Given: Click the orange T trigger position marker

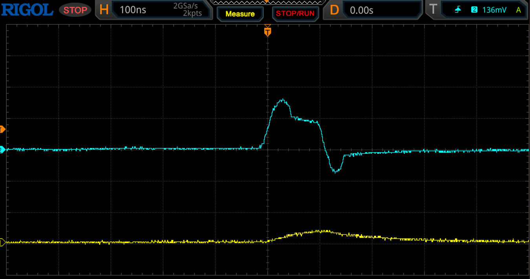Looking at the screenshot, I should [x=267, y=31].
